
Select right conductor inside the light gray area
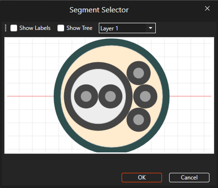[110, 96]
